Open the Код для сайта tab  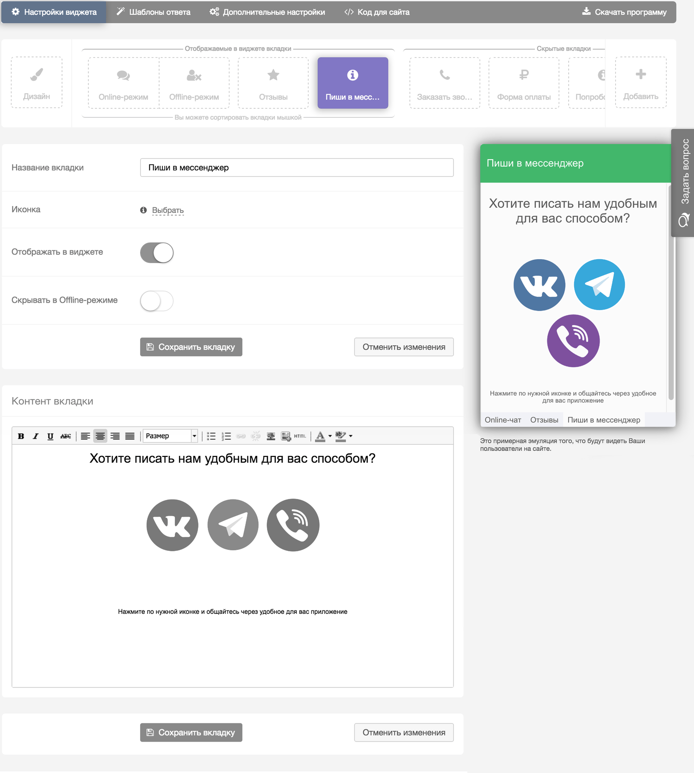(377, 12)
